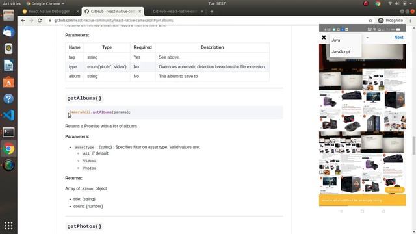Click the Album object code label
This screenshot has height=234, width=416.
[x=88, y=189]
